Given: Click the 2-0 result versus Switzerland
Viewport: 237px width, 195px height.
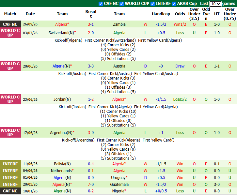Looking at the screenshot, I should (91, 33).
